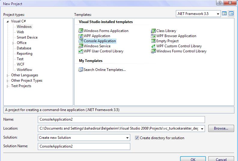Select the Smart Device project type
238x161 pixels.
[27, 37]
